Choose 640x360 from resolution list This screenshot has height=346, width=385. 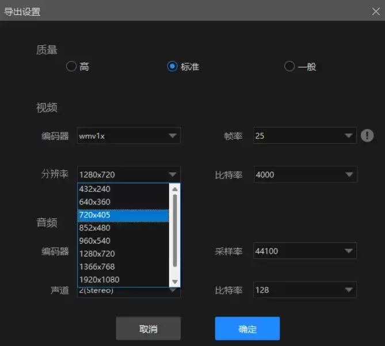[124, 202]
